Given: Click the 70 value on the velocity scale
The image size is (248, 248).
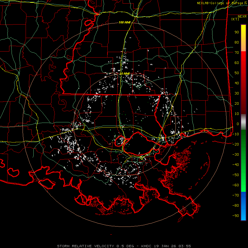Looking at the screenshot, I should (237, 53).
